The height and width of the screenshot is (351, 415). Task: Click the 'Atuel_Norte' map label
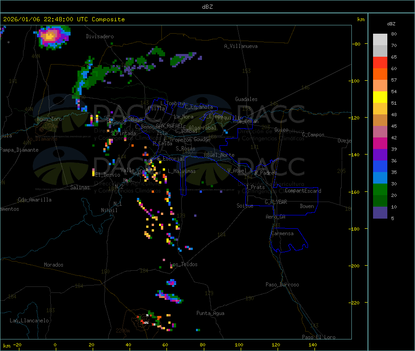click(x=219, y=155)
